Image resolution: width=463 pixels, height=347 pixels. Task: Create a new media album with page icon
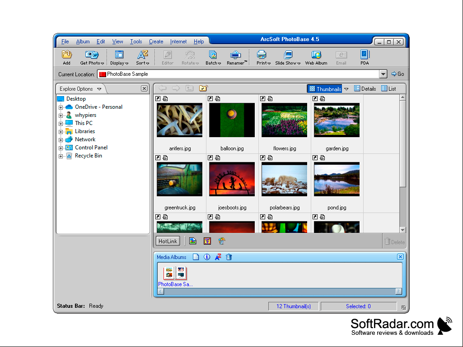(196, 257)
